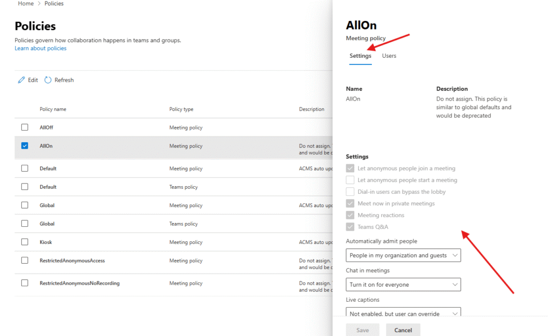Check the AllOff policy checkbox
The image size is (548, 336).
[x=25, y=127]
